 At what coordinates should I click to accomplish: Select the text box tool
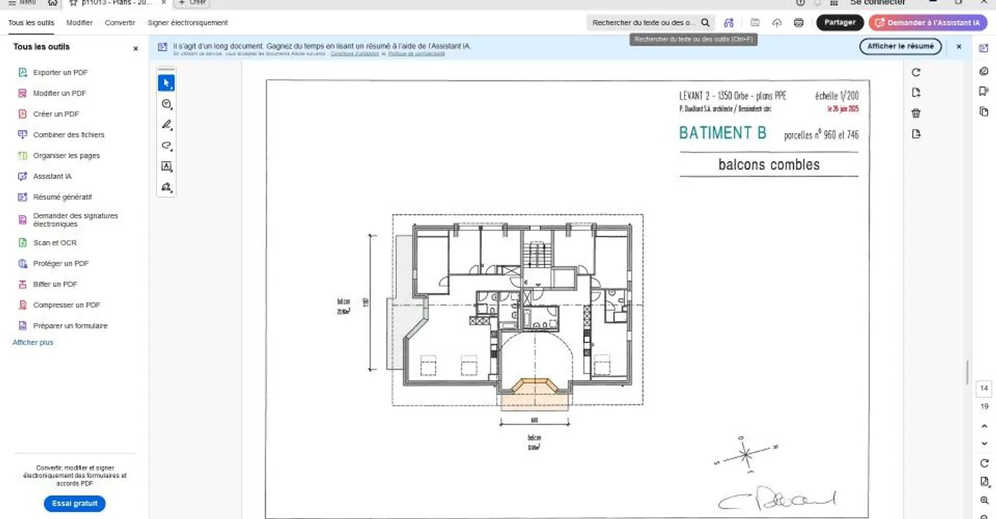[x=166, y=167]
